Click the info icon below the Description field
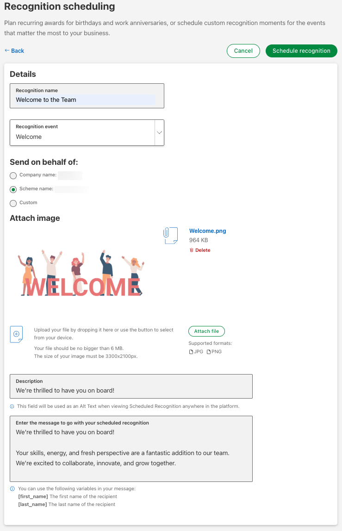The height and width of the screenshot is (531, 342). tap(12, 406)
